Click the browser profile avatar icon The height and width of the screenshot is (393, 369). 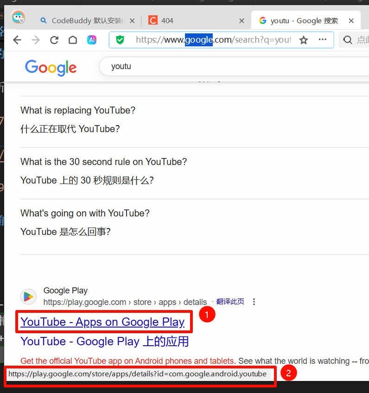click(18, 17)
